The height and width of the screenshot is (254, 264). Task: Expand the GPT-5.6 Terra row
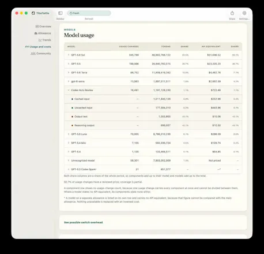tap(69, 73)
